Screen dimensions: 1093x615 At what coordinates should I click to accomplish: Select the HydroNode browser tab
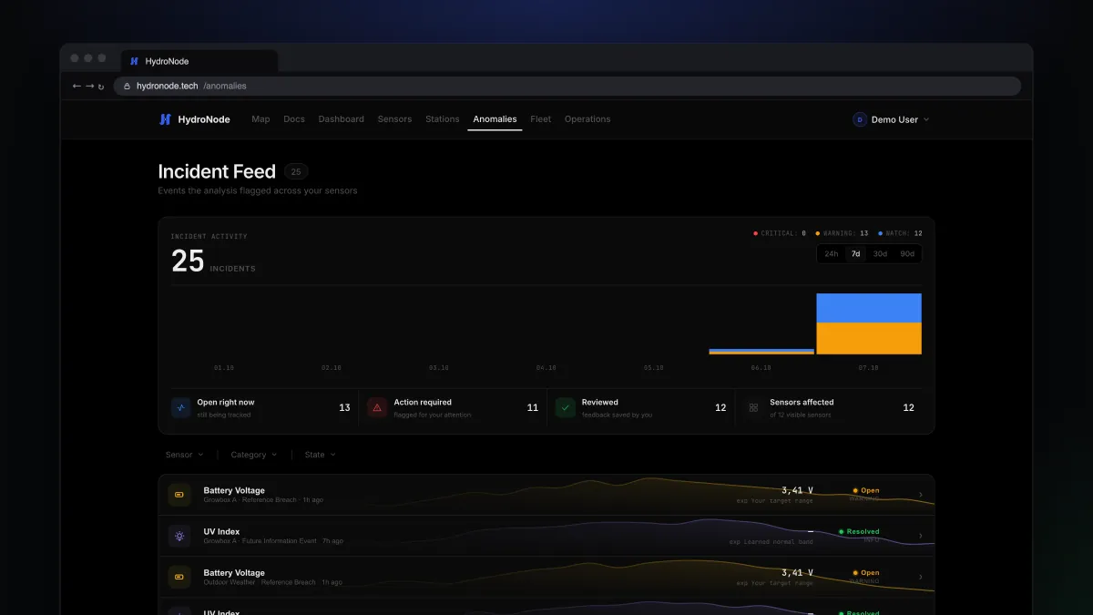coord(199,61)
